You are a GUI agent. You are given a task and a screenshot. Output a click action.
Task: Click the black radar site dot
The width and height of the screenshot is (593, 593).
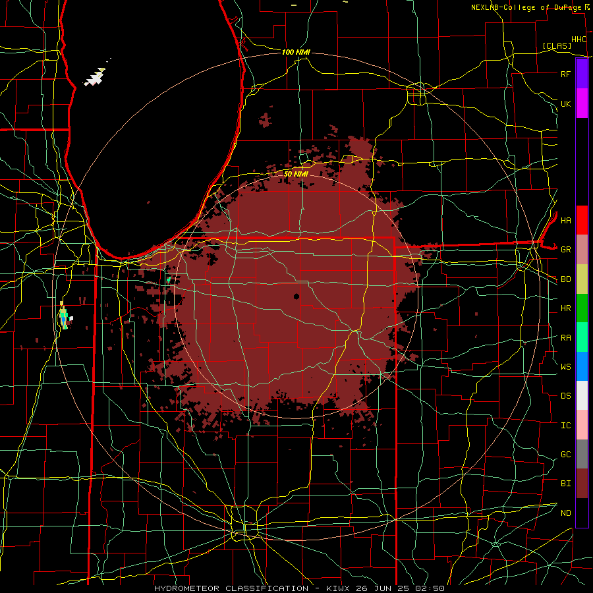tap(296, 296)
